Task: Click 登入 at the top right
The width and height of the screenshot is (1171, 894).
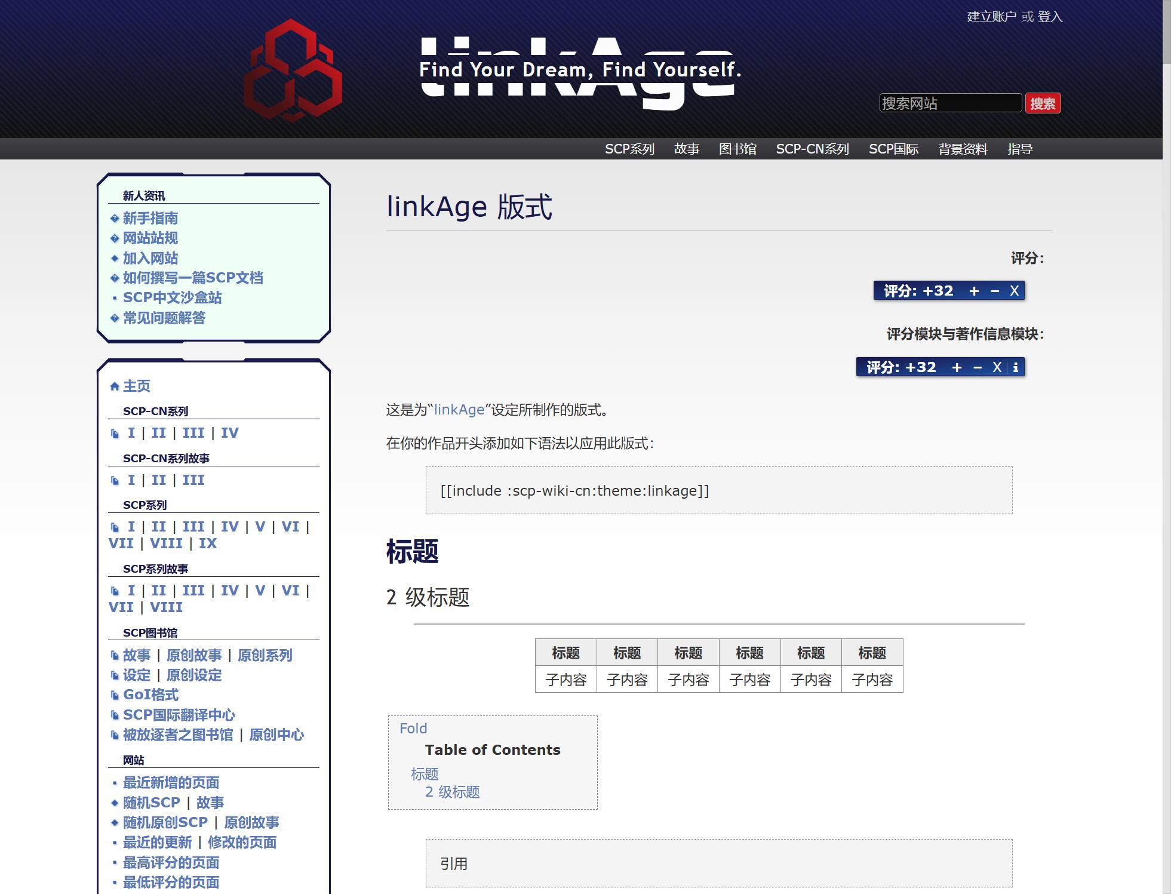Action: point(1050,17)
